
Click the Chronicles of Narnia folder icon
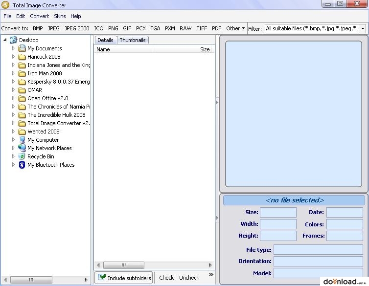click(x=22, y=107)
